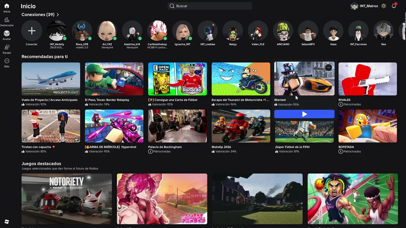Click the INT_Mairox profile avatar
The image size is (406, 228).
tap(354, 6)
